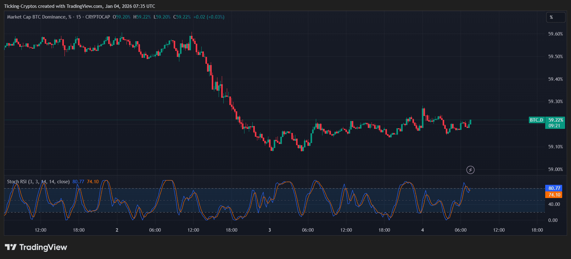The image size is (571, 259).
Task: Click the 59.60% label on price scale
Action: click(555, 34)
